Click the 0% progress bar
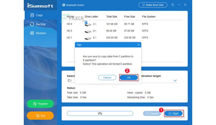 (x=100, y=113)
